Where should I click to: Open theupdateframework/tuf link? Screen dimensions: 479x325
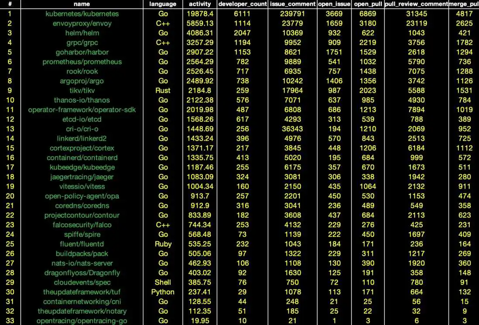point(82,292)
